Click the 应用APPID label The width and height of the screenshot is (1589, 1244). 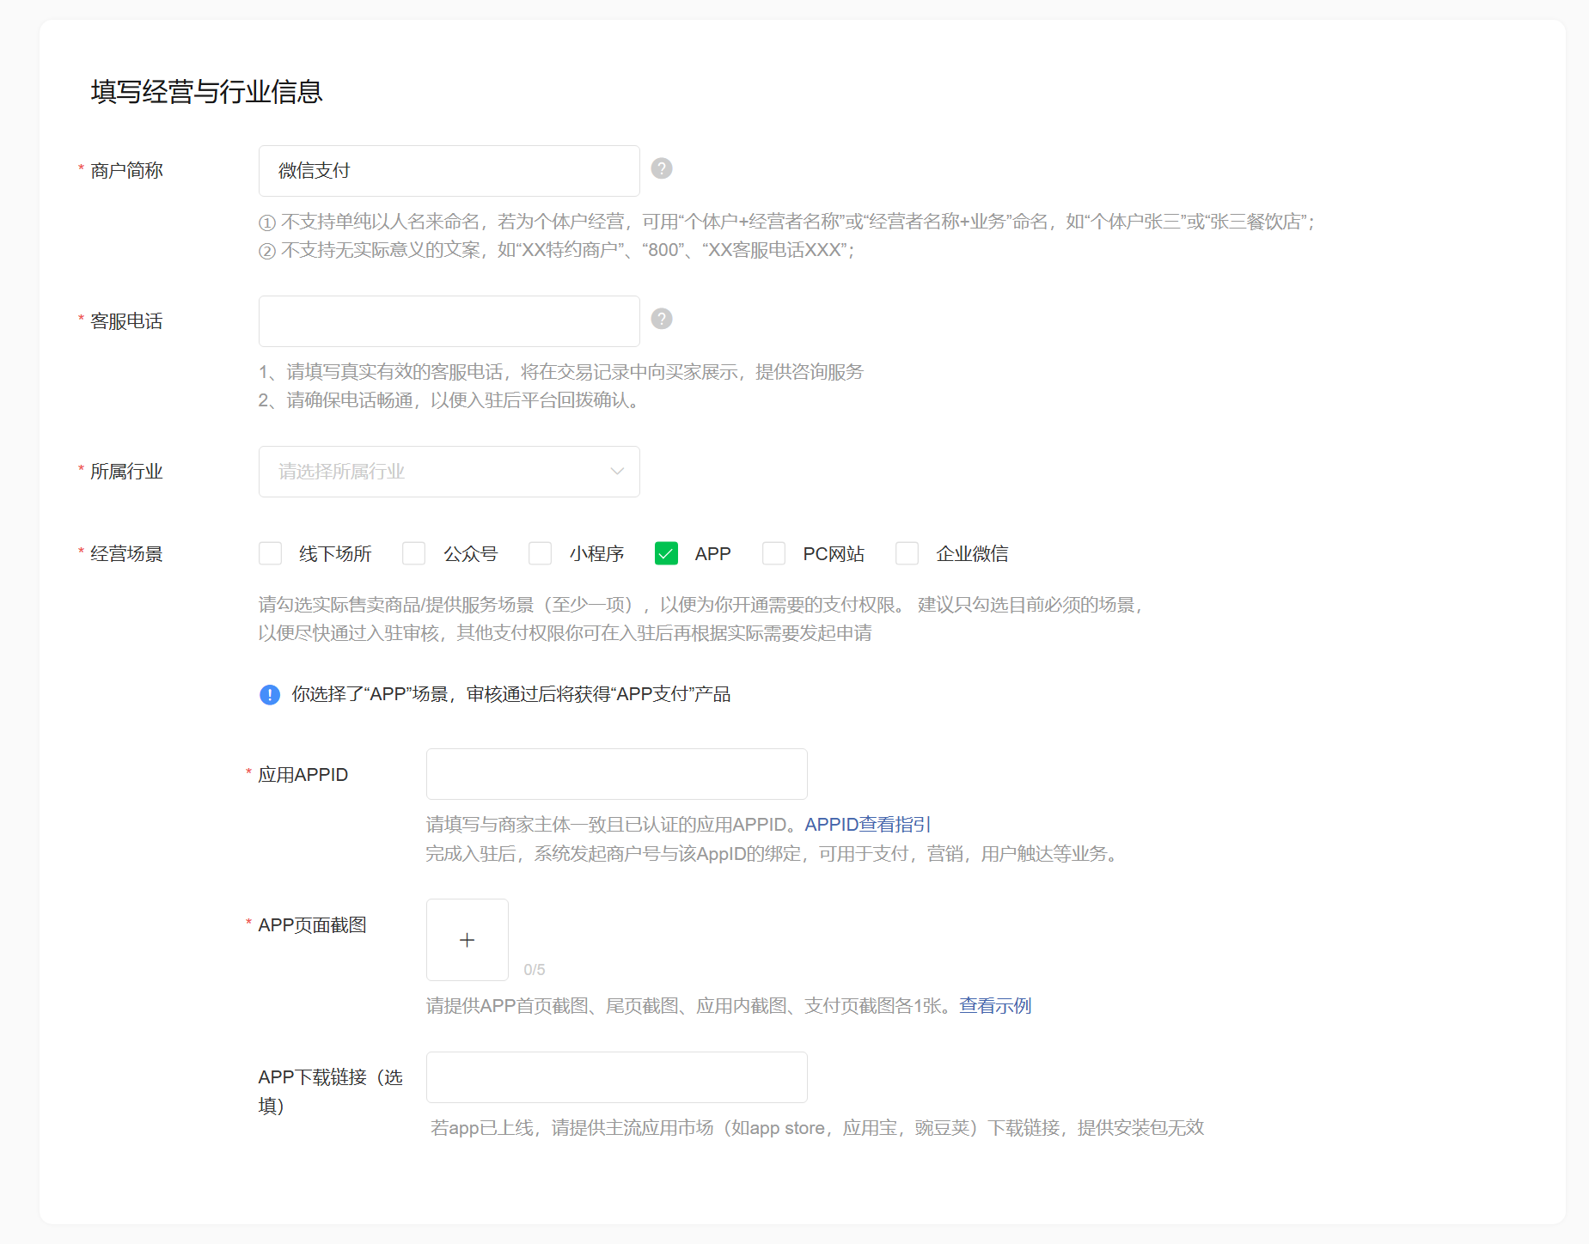tap(303, 775)
